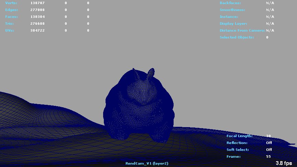The image size is (297, 167).
Task: Click the Reflection value Off
Action: coord(269,143)
